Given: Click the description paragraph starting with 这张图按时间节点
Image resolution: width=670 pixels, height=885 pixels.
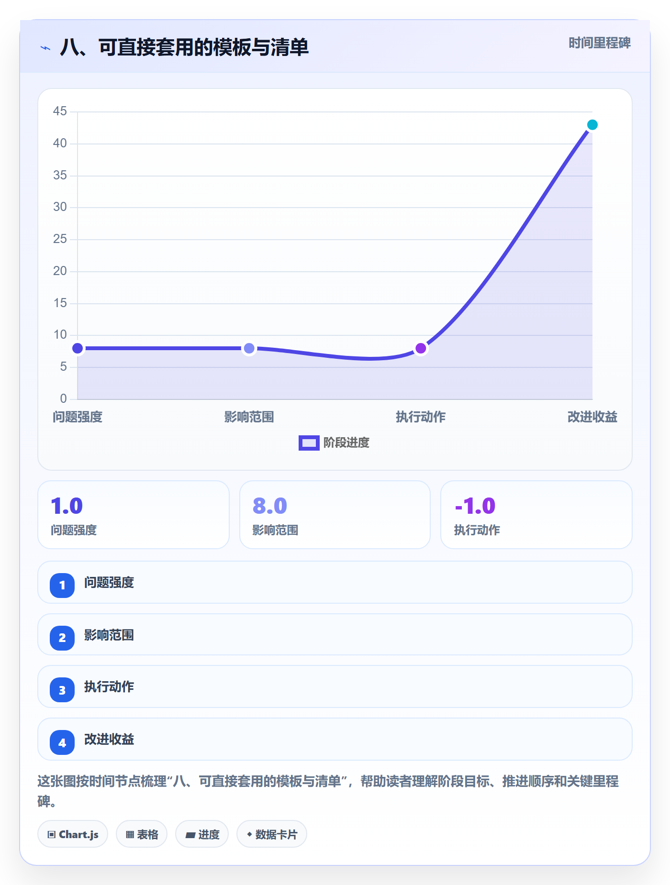Looking at the screenshot, I should point(328,791).
